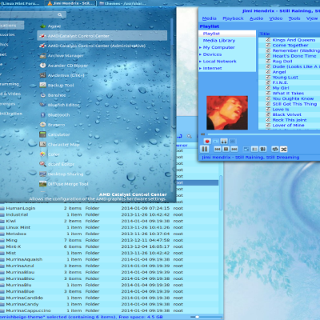Select Media Library in sidebar
Screen dimensions: 320x320
coord(219,41)
